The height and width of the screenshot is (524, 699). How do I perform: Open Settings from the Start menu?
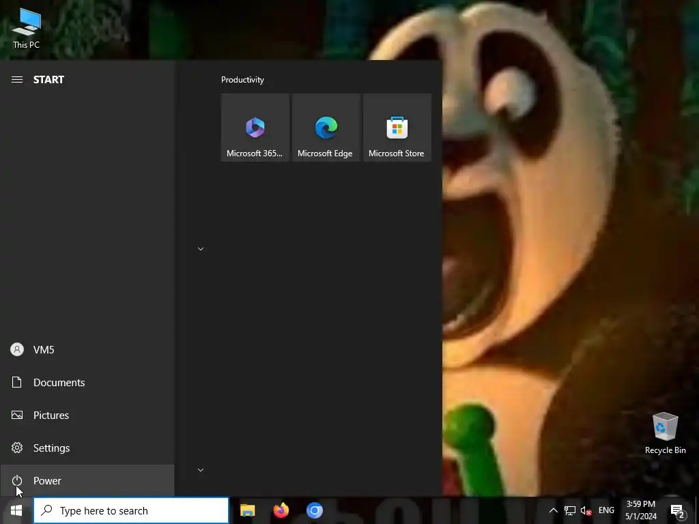point(87,448)
